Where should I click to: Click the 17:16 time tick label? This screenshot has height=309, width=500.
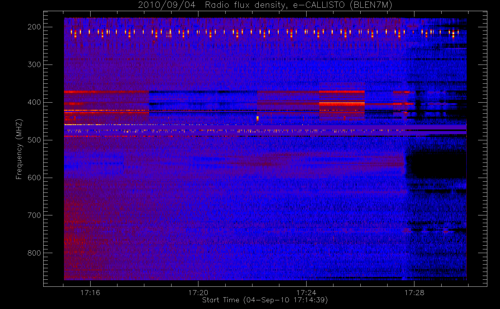90,293
